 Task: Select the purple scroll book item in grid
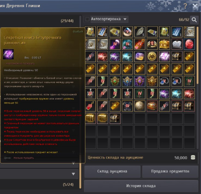(x=164, y=56)
